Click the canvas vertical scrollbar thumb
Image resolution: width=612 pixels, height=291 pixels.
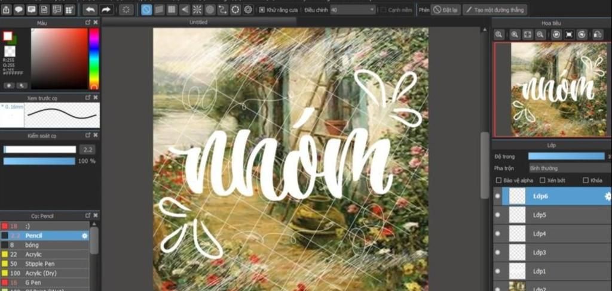point(484,165)
